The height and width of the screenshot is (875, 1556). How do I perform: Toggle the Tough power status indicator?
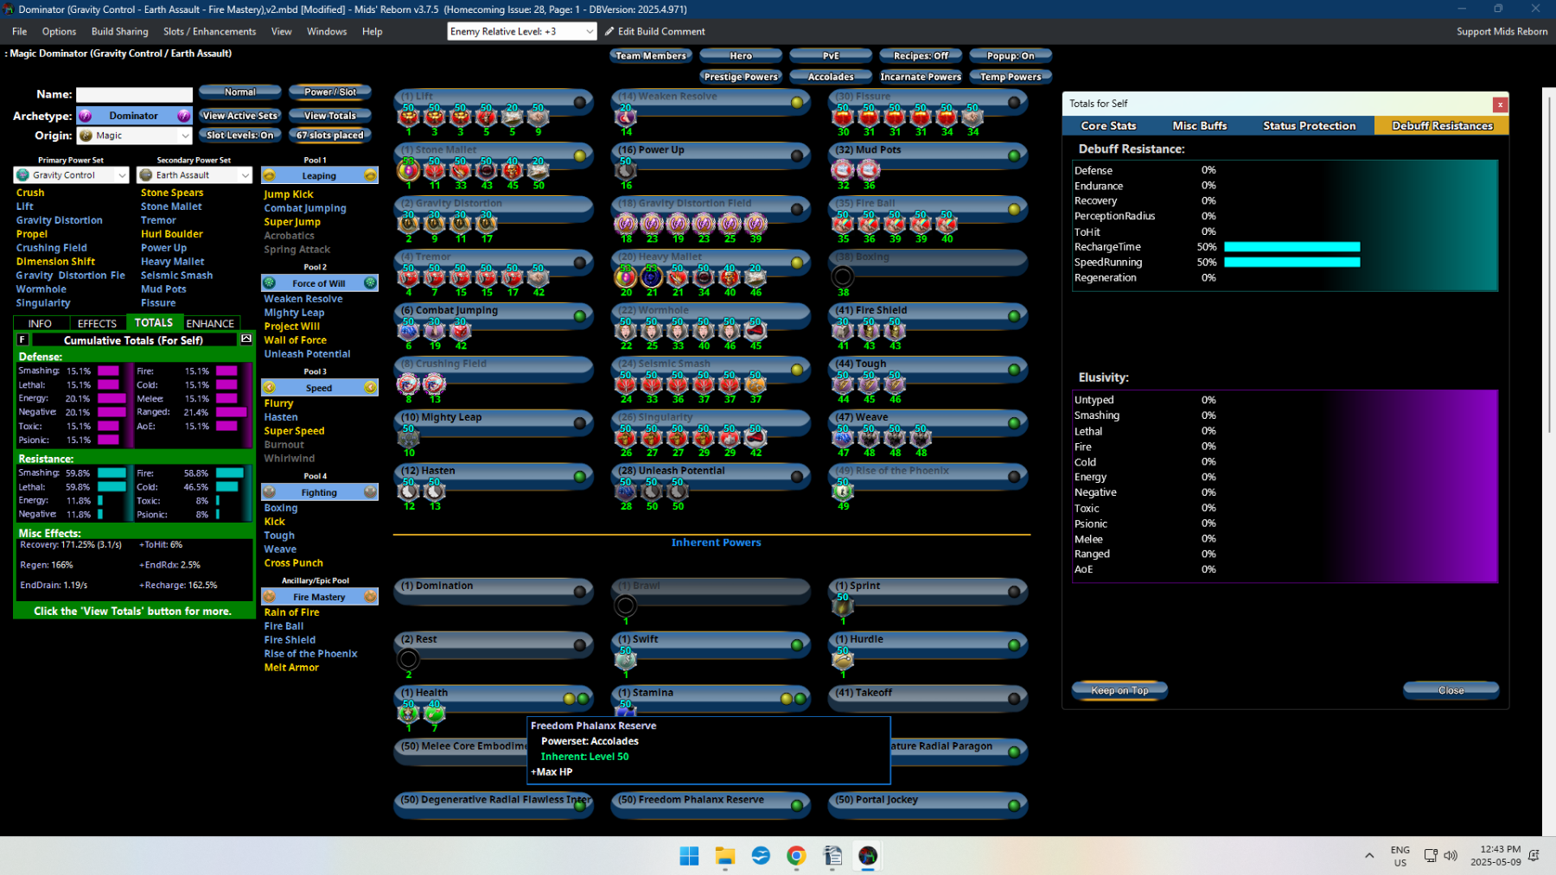[1014, 369]
